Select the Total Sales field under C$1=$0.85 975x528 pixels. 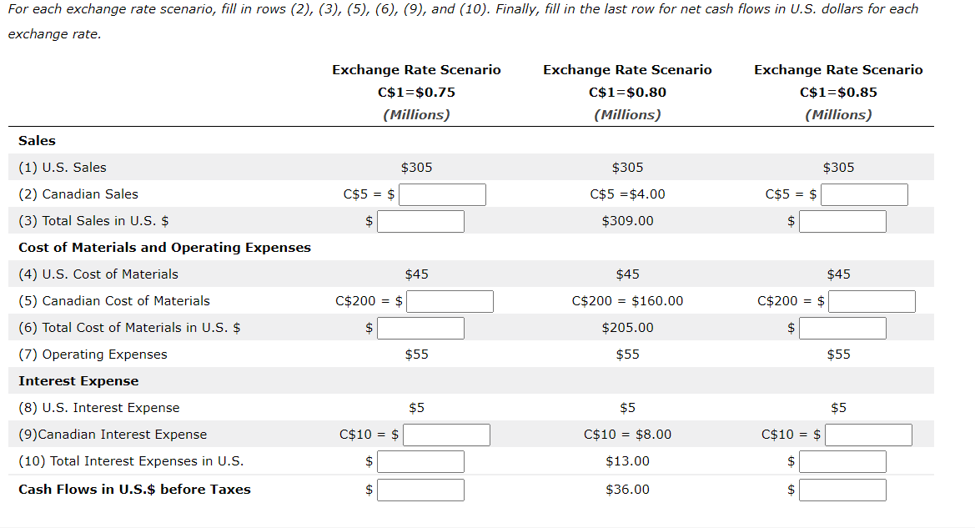pos(842,220)
